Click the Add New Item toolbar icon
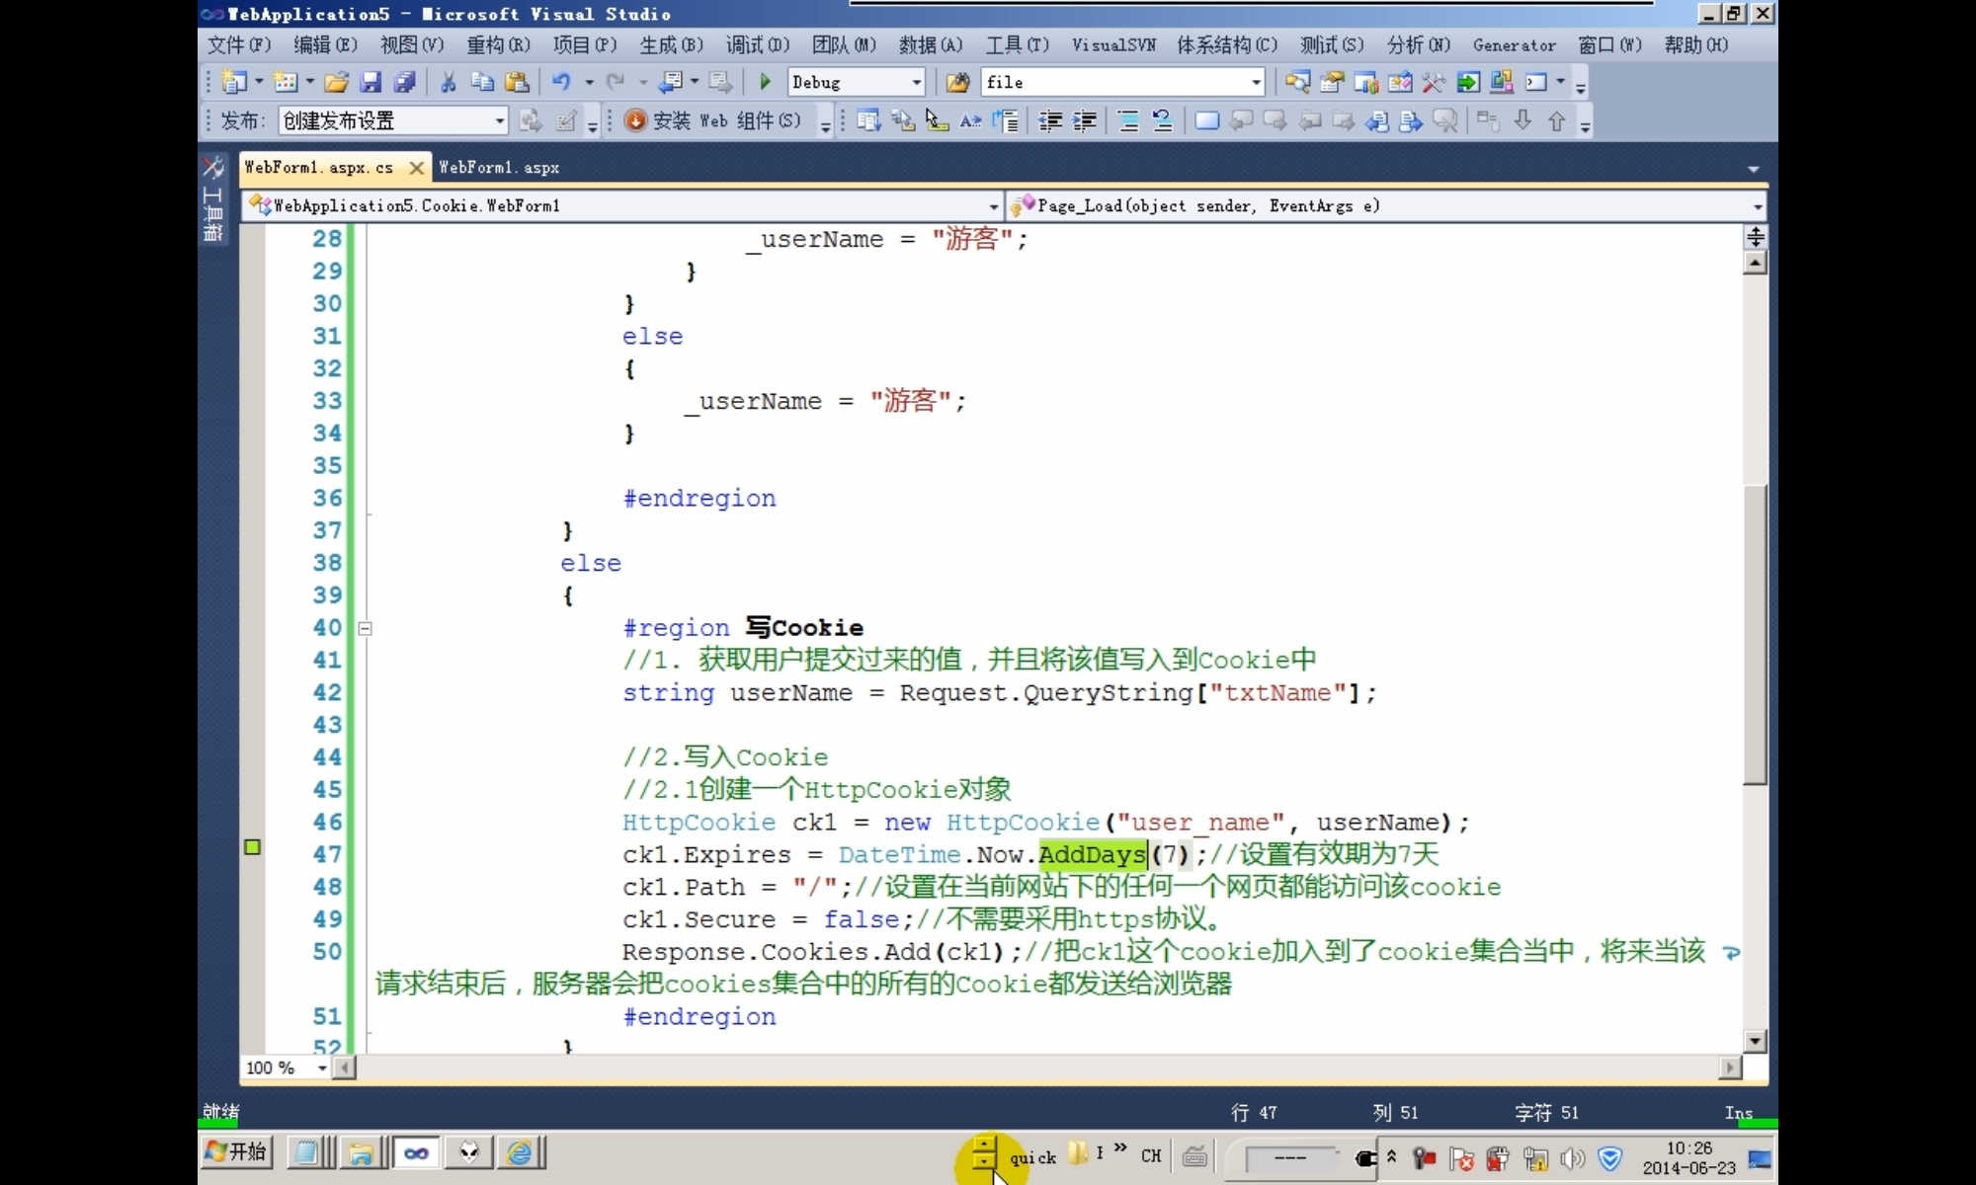Image resolution: width=1976 pixels, height=1185 pixels. pos(286,82)
